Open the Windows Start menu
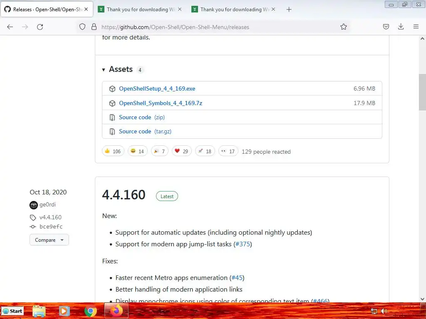426x319 pixels. pyautogui.click(x=12, y=311)
